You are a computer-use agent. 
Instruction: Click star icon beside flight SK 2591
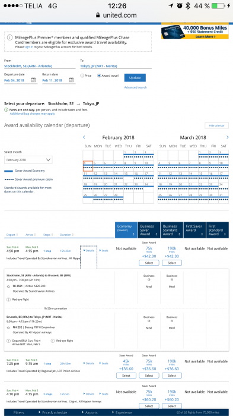click(x=8, y=286)
